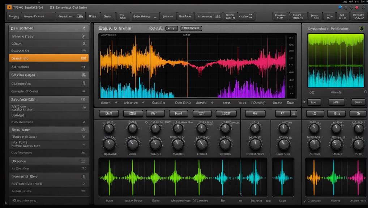The image size is (368, 208).
Task: Open the checkmark Aitu toolbar dropdown
Action: pos(246,16)
